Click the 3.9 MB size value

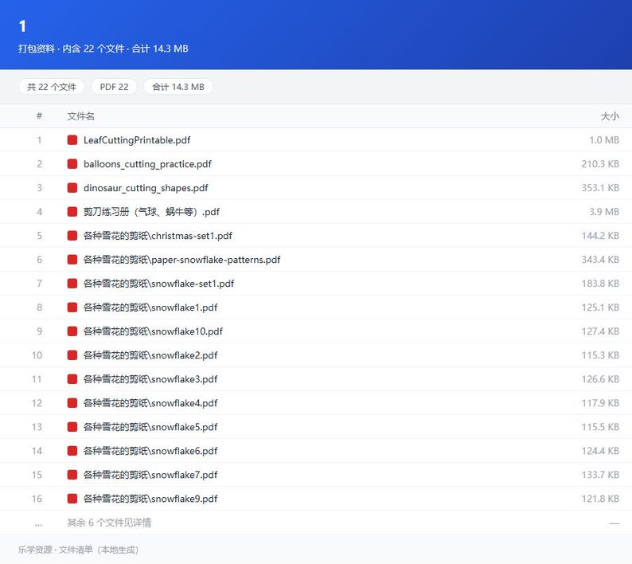(604, 212)
